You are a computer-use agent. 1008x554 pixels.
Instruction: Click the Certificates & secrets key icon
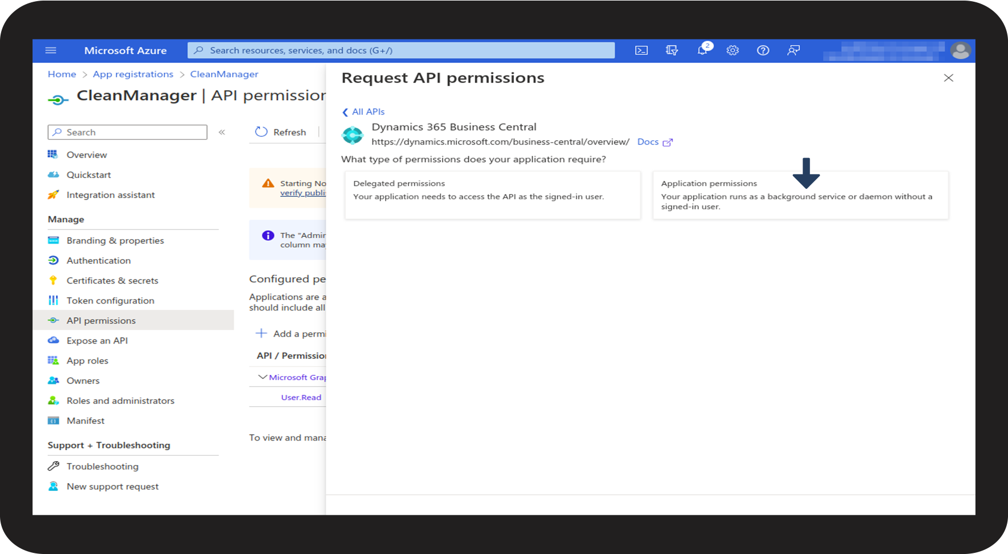[53, 280]
